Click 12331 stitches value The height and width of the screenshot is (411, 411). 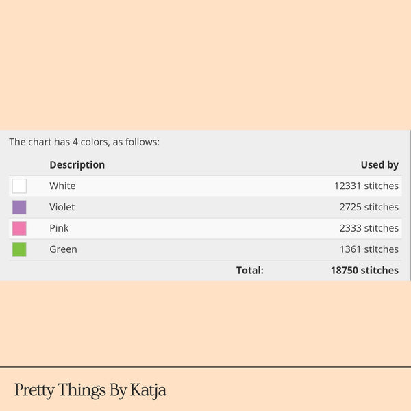tap(366, 186)
